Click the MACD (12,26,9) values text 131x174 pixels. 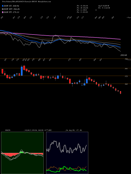[36, 130]
